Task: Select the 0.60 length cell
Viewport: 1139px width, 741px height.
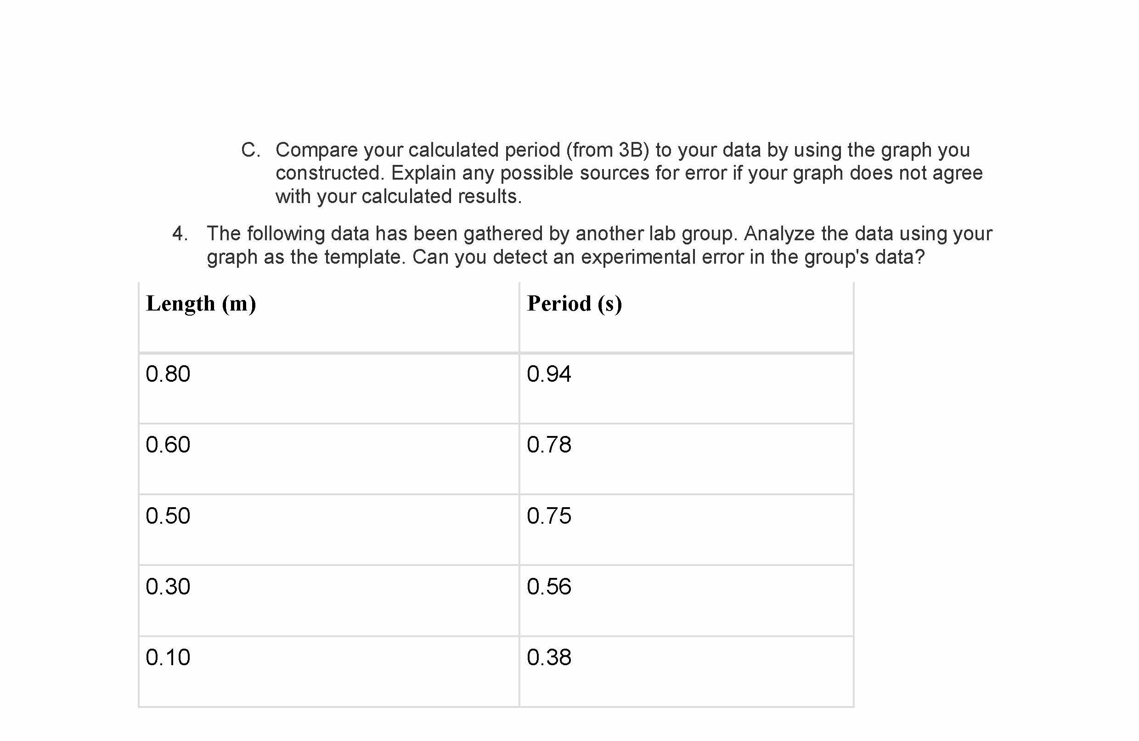Action: [x=168, y=445]
